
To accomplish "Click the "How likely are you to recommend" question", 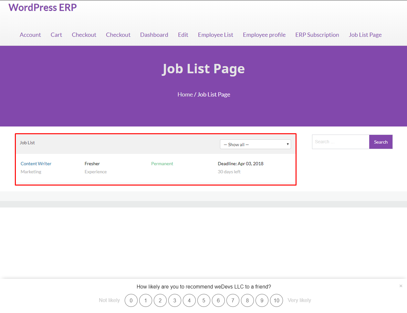I will click(x=204, y=287).
